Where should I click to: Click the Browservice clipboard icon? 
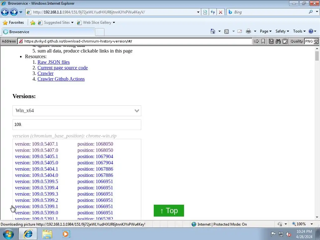click(285, 41)
